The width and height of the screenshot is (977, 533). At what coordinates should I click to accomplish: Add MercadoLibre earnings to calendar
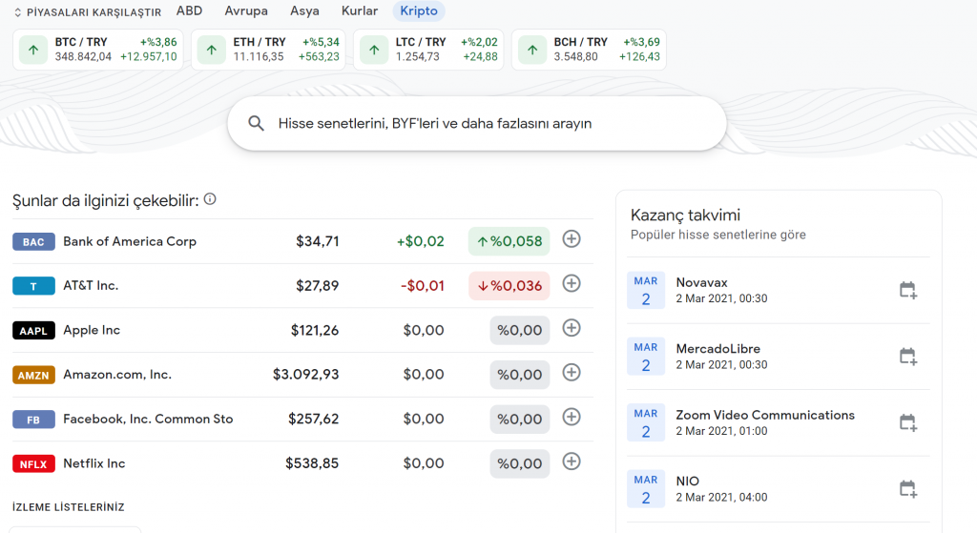click(x=907, y=357)
